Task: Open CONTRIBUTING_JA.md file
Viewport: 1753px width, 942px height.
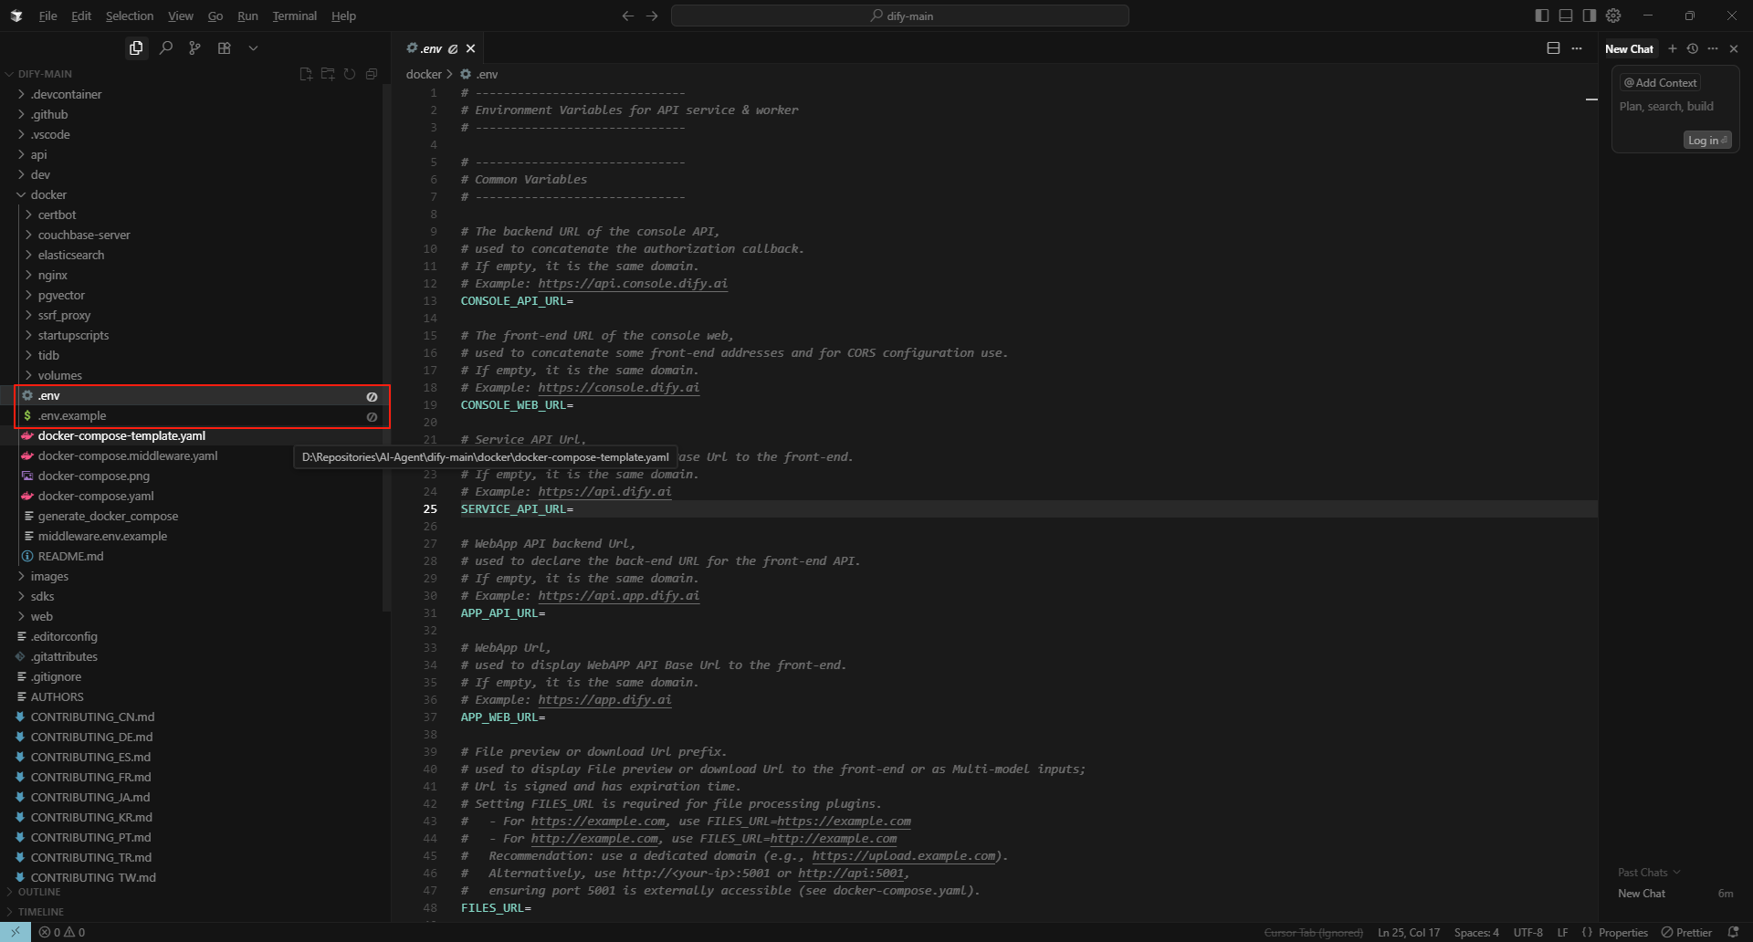Action: [x=90, y=797]
